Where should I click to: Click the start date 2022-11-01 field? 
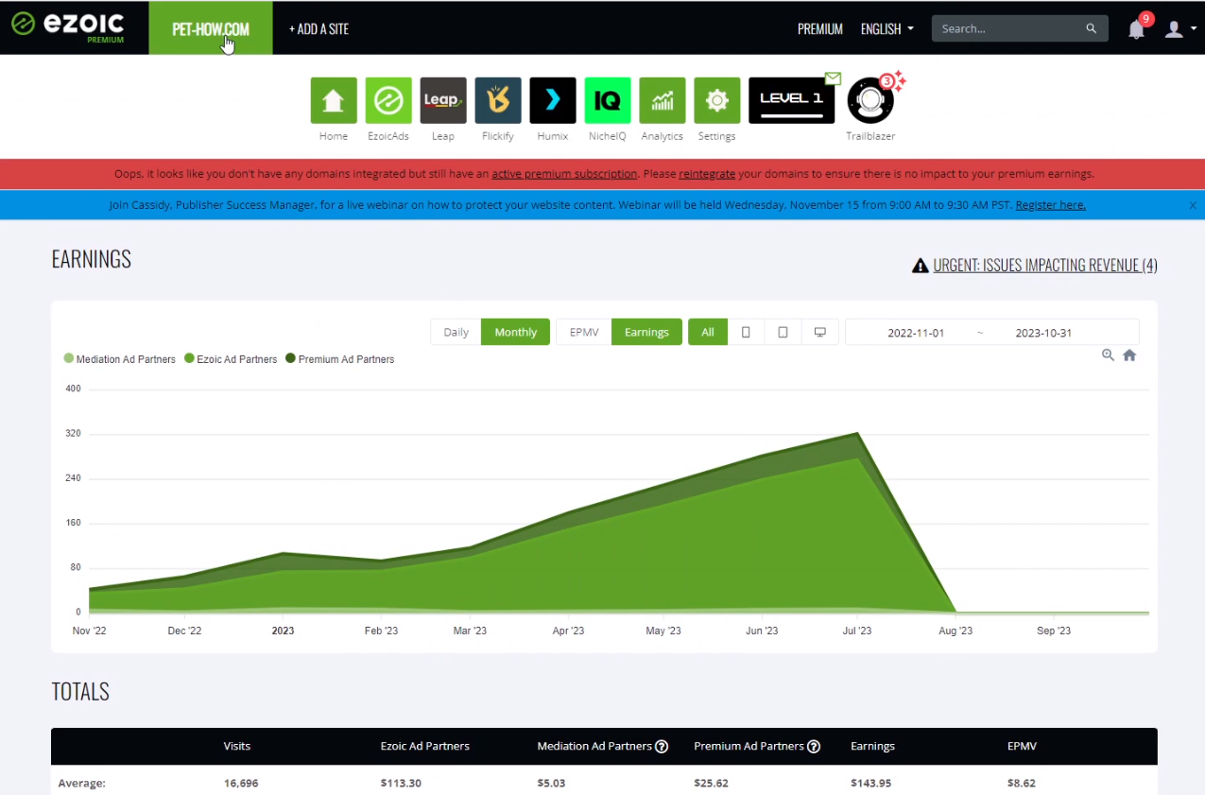click(916, 333)
